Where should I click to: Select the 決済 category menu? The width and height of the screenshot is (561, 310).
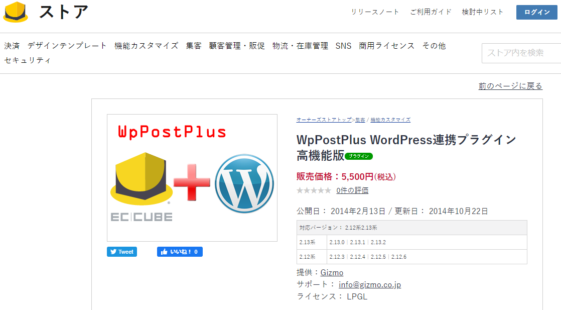[x=12, y=46]
